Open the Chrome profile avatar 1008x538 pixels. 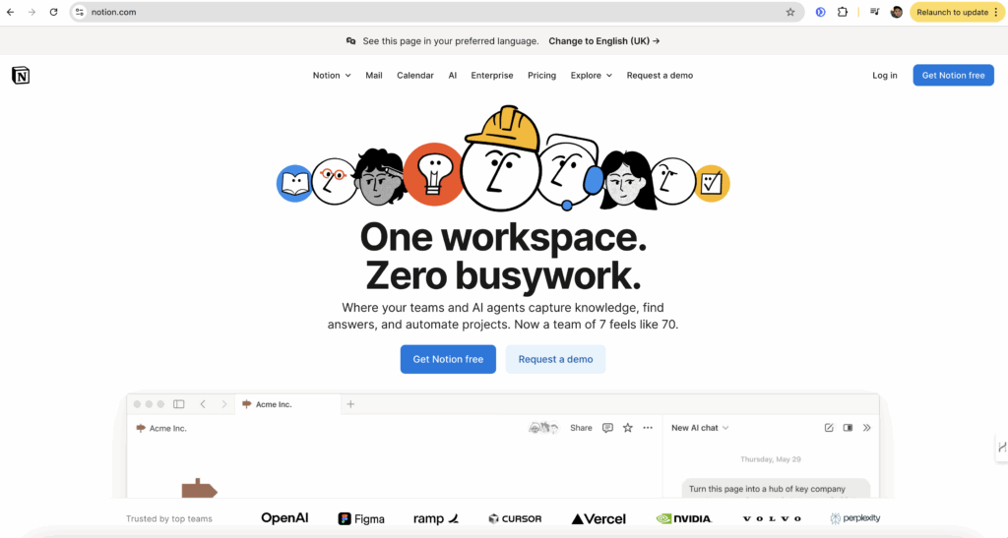pos(896,12)
